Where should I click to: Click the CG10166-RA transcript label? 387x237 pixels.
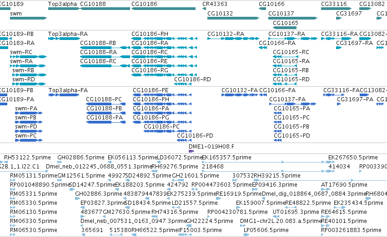[277, 43]
